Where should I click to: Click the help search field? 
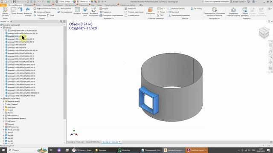click(216, 2)
